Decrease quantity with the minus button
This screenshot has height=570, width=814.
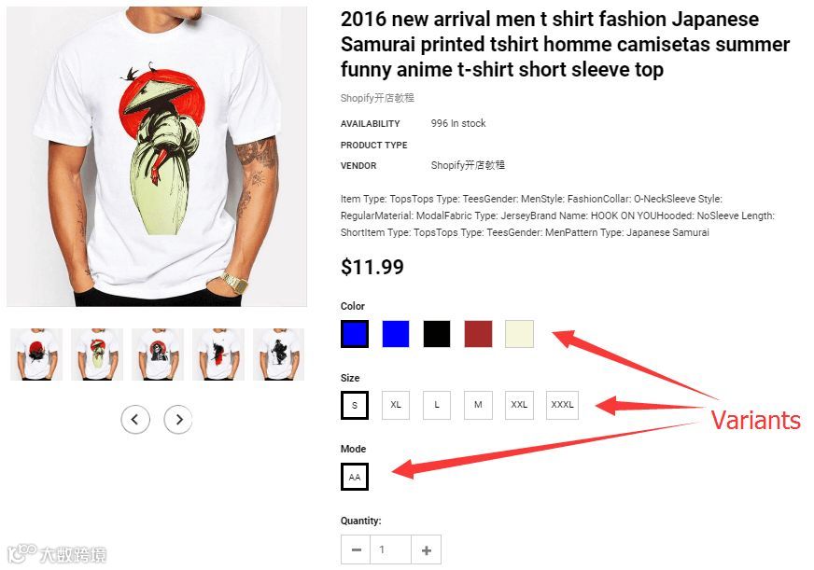(356, 549)
